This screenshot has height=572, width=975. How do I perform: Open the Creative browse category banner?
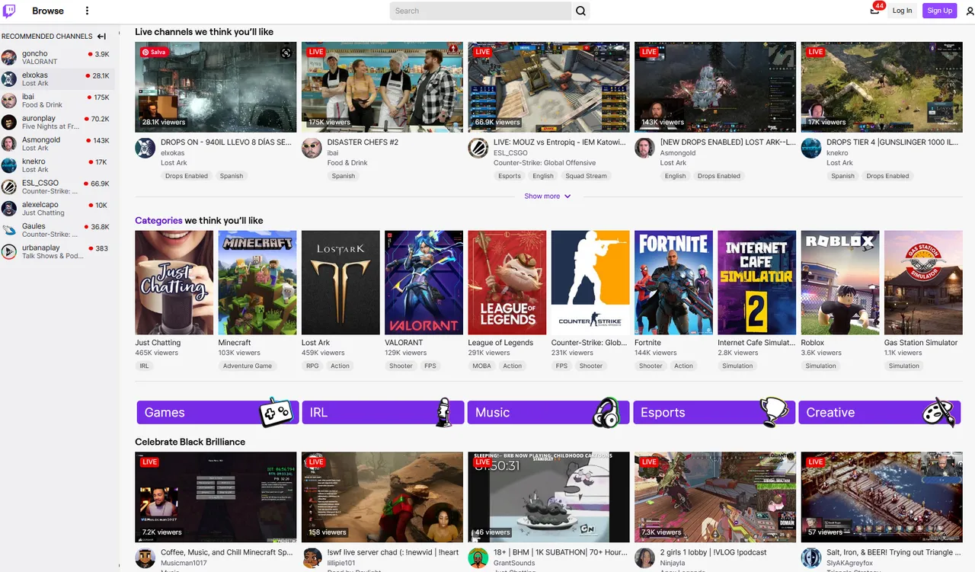(880, 412)
